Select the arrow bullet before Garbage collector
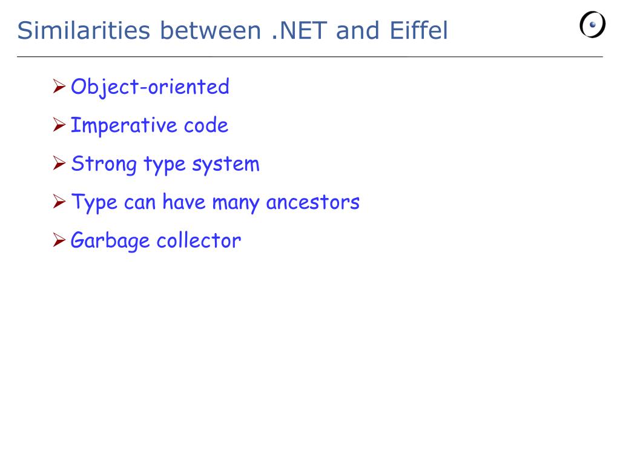The image size is (620, 465). pos(59,240)
